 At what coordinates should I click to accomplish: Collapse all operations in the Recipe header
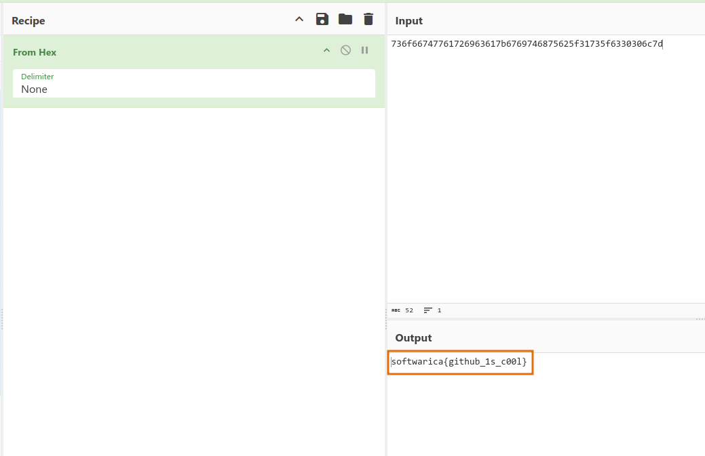299,19
